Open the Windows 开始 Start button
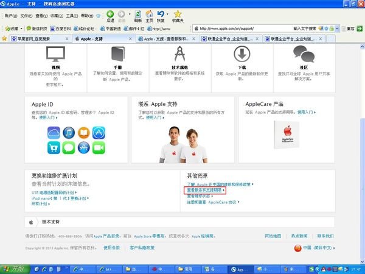365x274 pixels. point(15,269)
